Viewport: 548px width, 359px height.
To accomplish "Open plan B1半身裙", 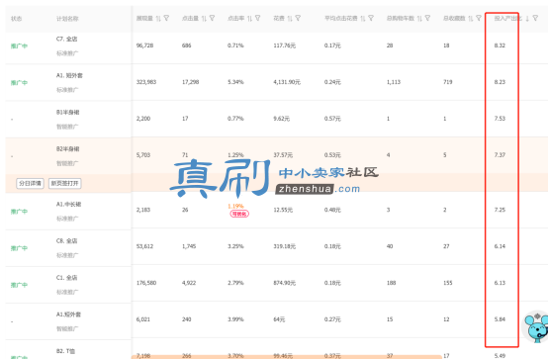I will 68,112.
